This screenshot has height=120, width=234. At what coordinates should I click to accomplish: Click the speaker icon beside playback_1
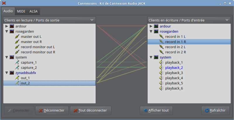coord(161,62)
